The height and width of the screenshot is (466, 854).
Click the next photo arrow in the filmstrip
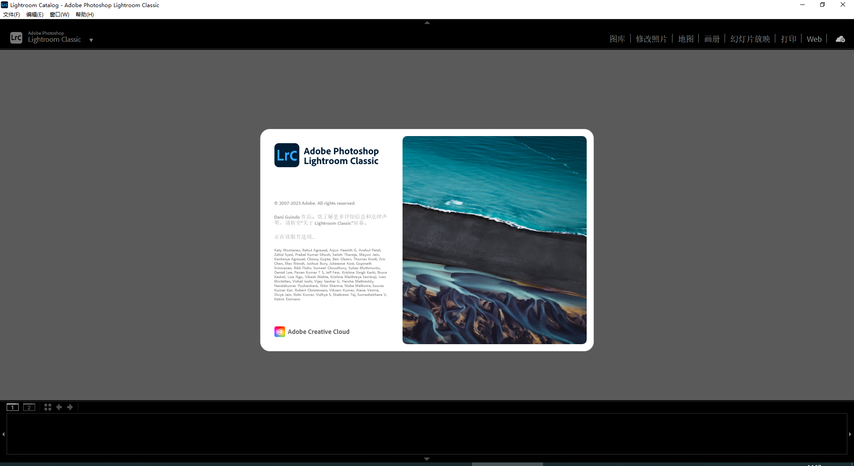point(70,407)
